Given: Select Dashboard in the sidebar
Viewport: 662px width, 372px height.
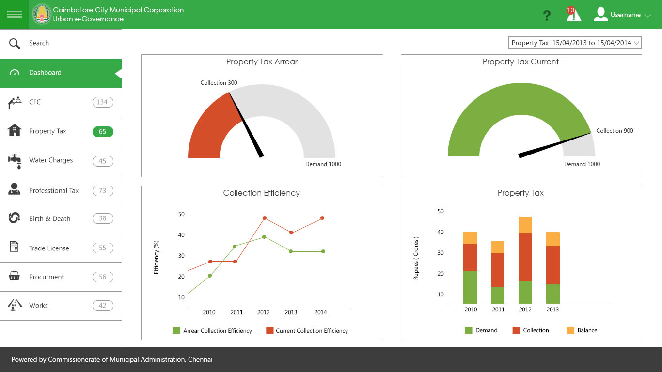Looking at the screenshot, I should pos(45,73).
